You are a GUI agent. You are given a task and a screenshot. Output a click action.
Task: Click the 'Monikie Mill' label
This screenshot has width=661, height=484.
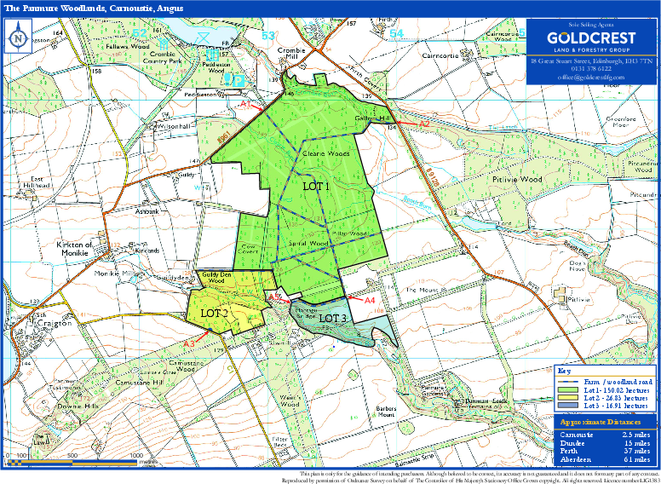[x=113, y=274]
